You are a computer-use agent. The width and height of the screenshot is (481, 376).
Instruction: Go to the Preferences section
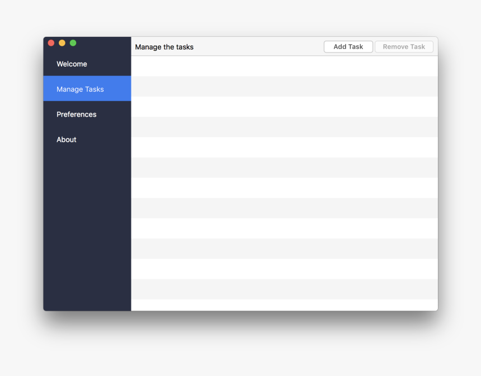(x=87, y=115)
